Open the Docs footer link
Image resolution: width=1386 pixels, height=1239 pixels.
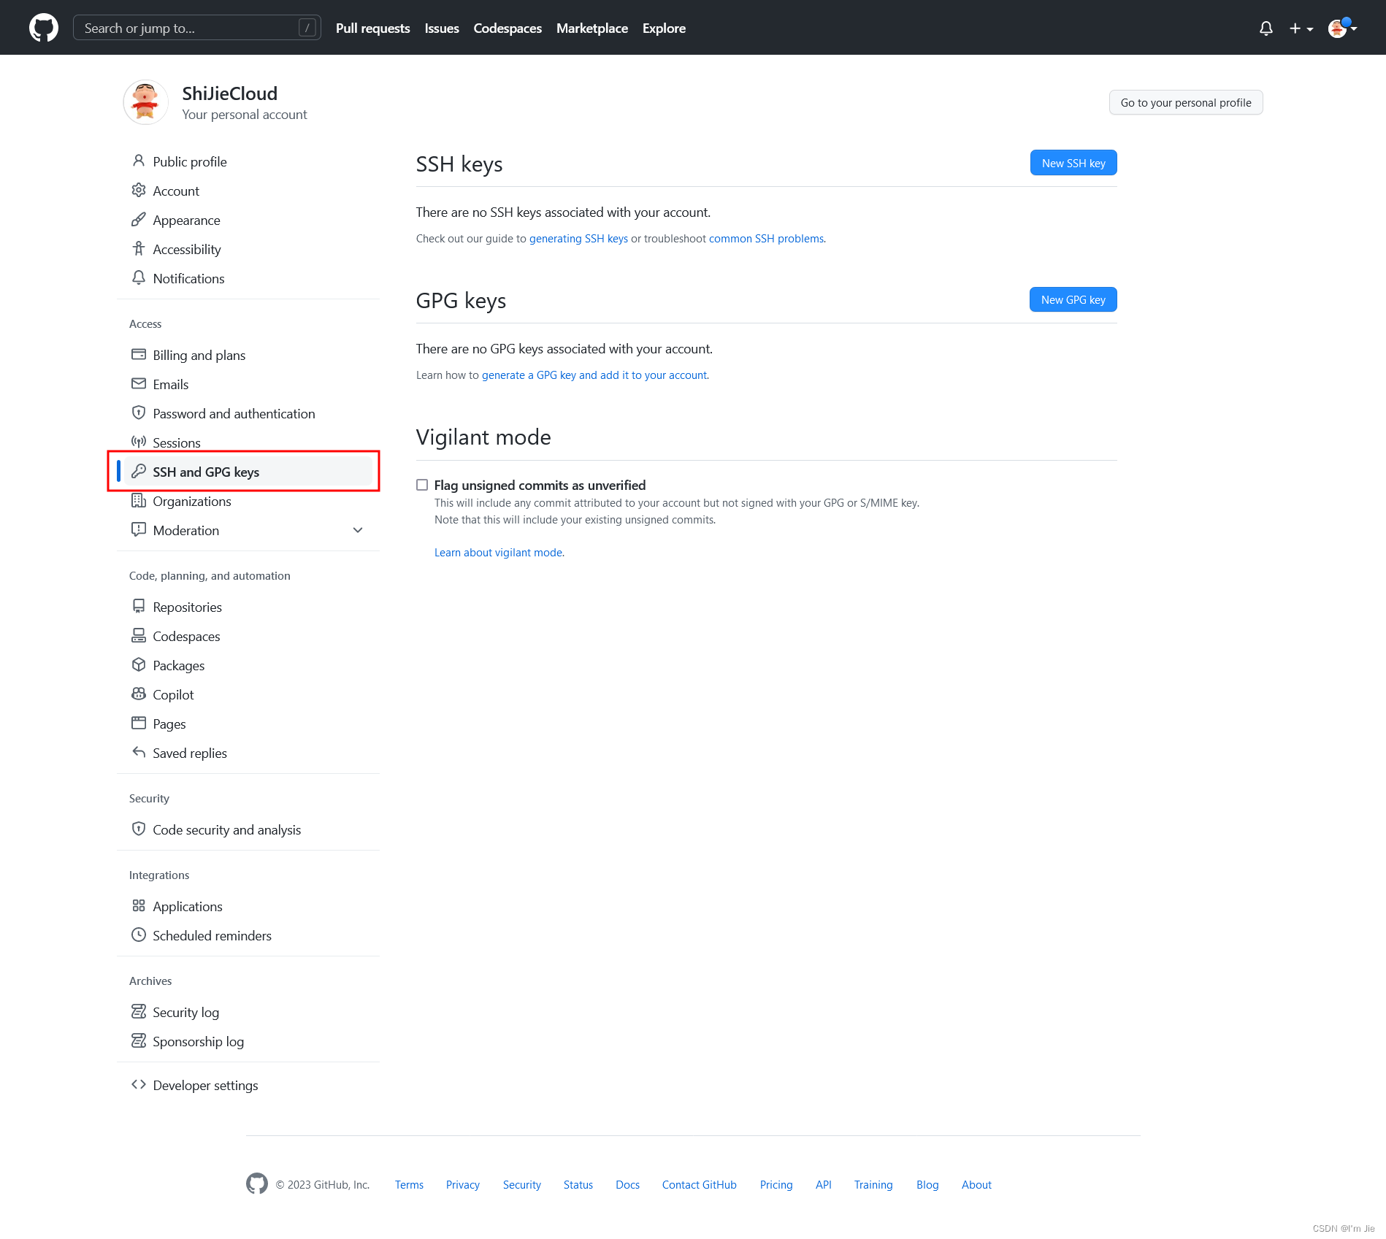(x=627, y=1184)
